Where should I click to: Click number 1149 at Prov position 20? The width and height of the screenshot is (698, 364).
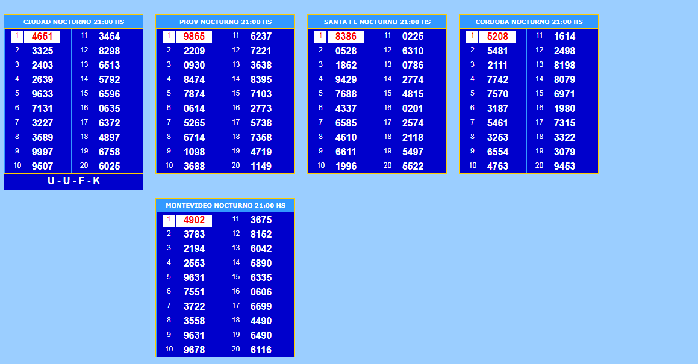pos(261,166)
